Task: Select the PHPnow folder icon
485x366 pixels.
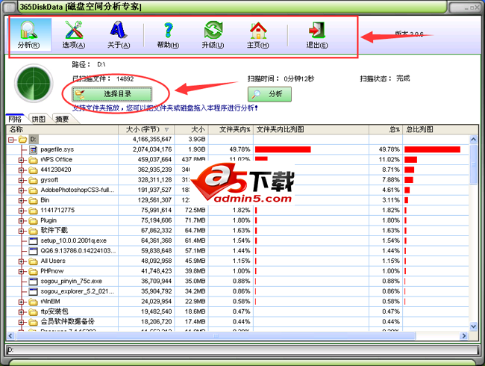Action: click(33, 272)
